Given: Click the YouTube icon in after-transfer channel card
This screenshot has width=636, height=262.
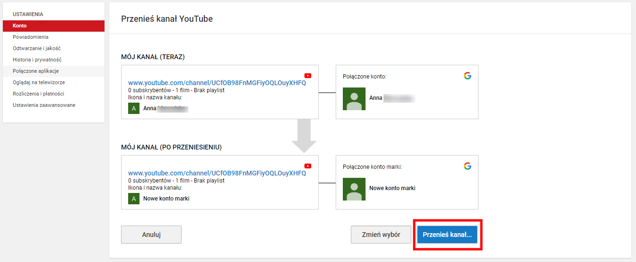Looking at the screenshot, I should click(308, 166).
